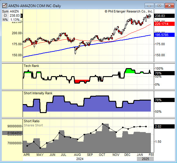Click the APR month label on the time axis
This screenshot has width=177, height=163.
click(x=27, y=155)
